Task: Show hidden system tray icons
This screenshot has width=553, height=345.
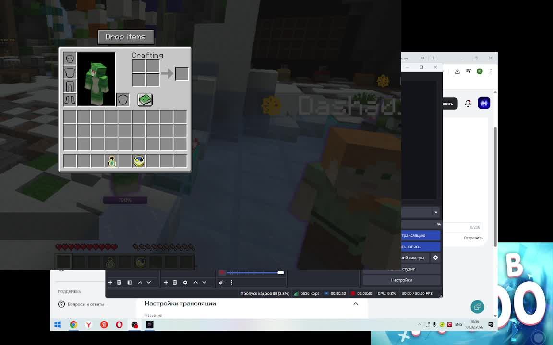Action: pos(420,324)
